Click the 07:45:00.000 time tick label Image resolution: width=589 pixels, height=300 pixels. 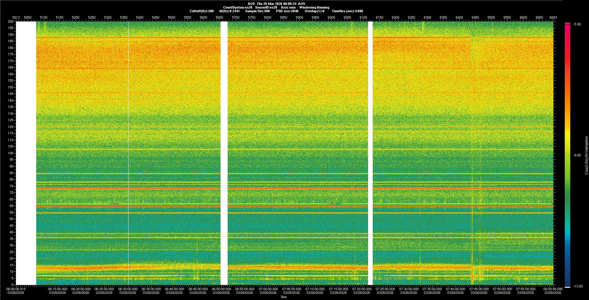tap(479, 289)
